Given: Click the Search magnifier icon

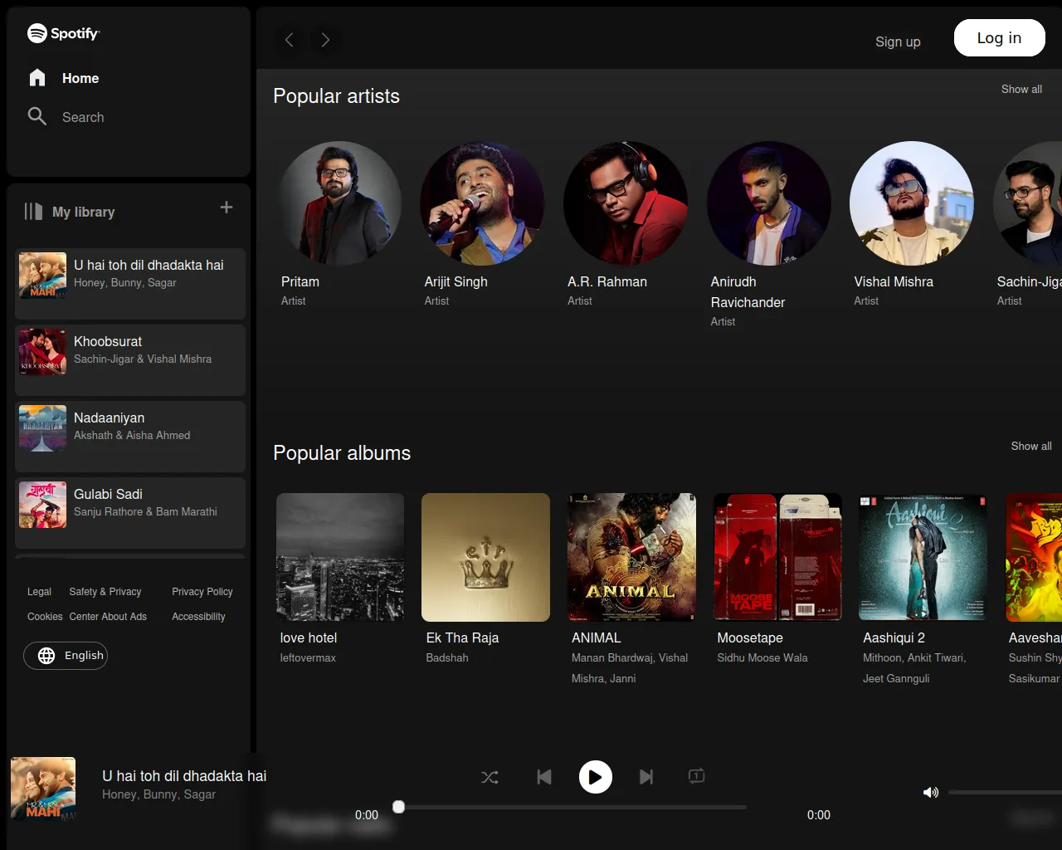Looking at the screenshot, I should tap(37, 116).
